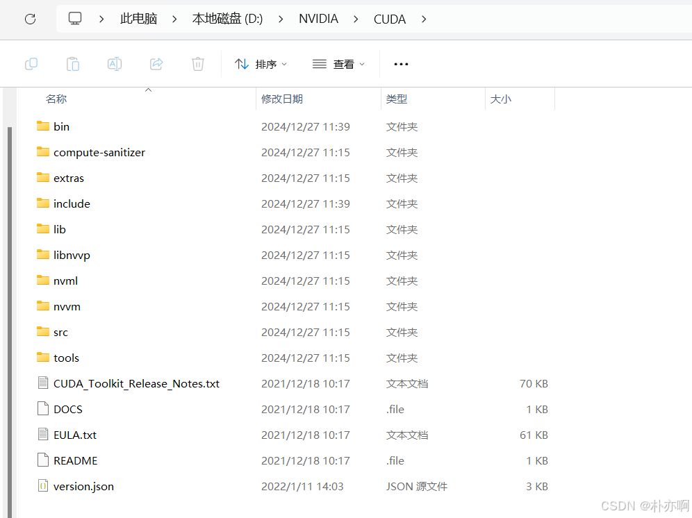Go to 本地磁盘 (D:) in breadcrumb
The height and width of the screenshot is (518, 692).
coord(227,19)
